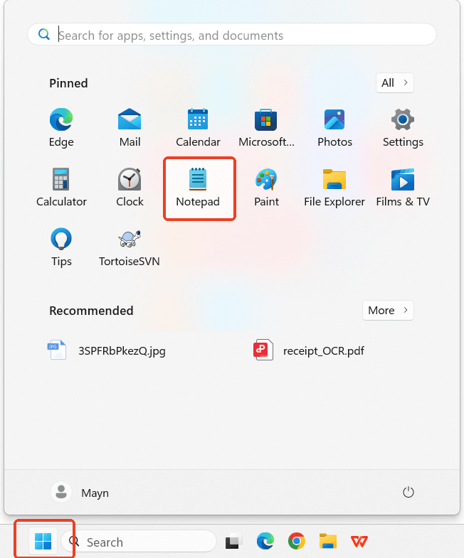Screen dimensions: 464x558
Task: Open the power options menu
Action: coord(408,492)
